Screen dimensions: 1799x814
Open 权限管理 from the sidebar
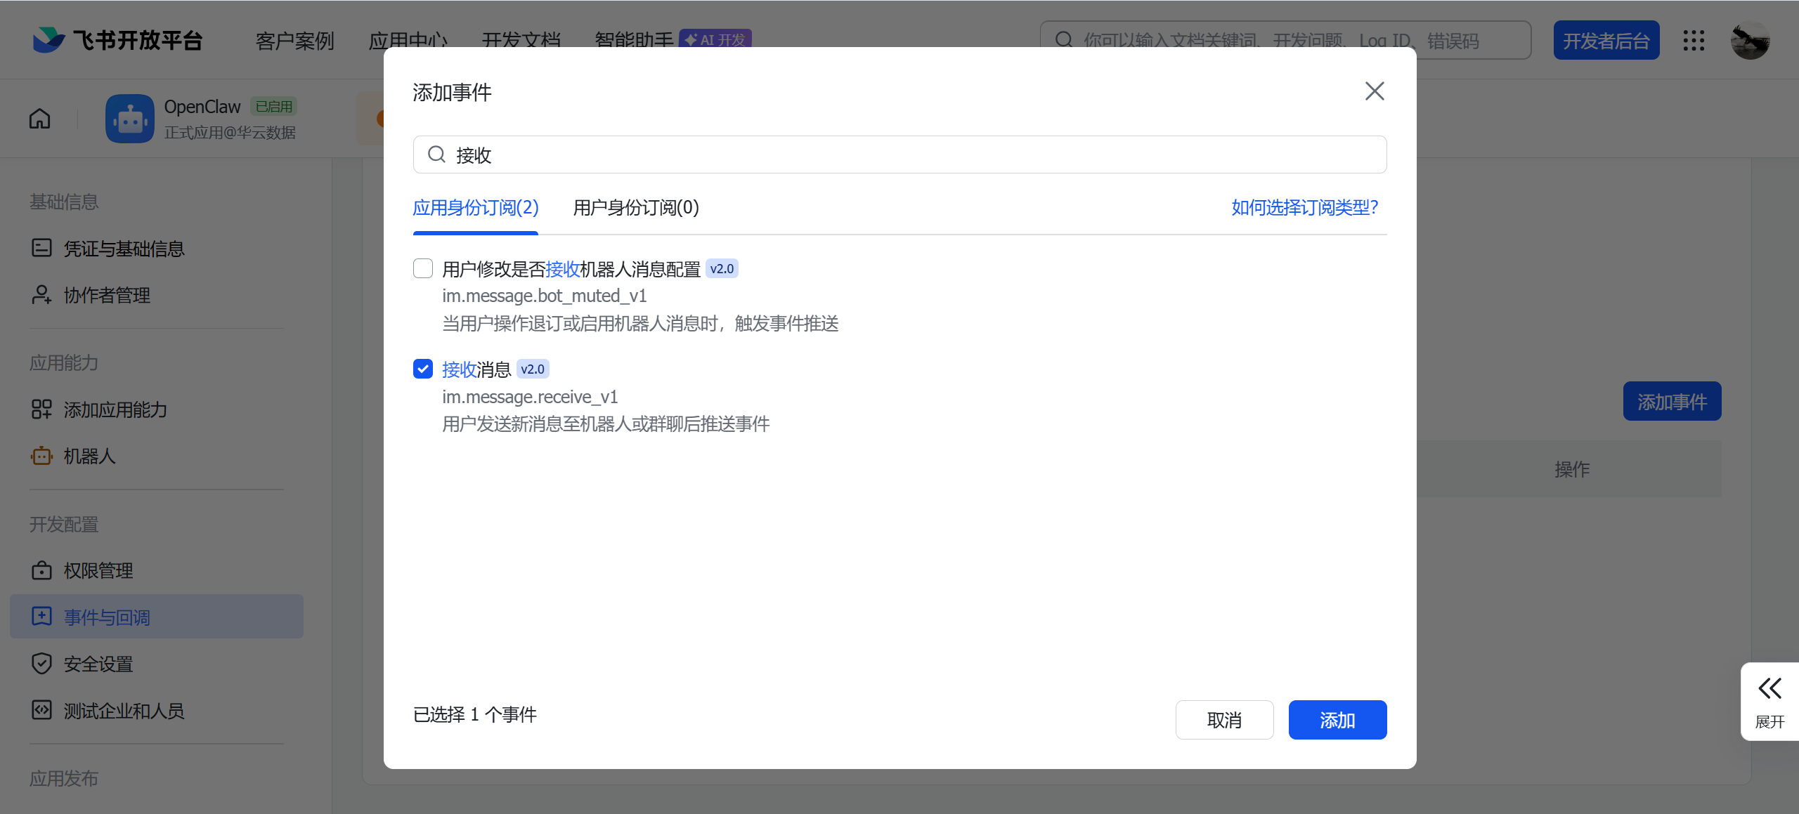(98, 570)
